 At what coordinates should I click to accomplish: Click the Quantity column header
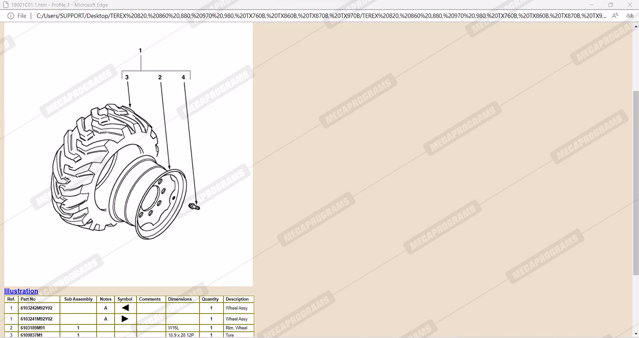tap(210, 299)
